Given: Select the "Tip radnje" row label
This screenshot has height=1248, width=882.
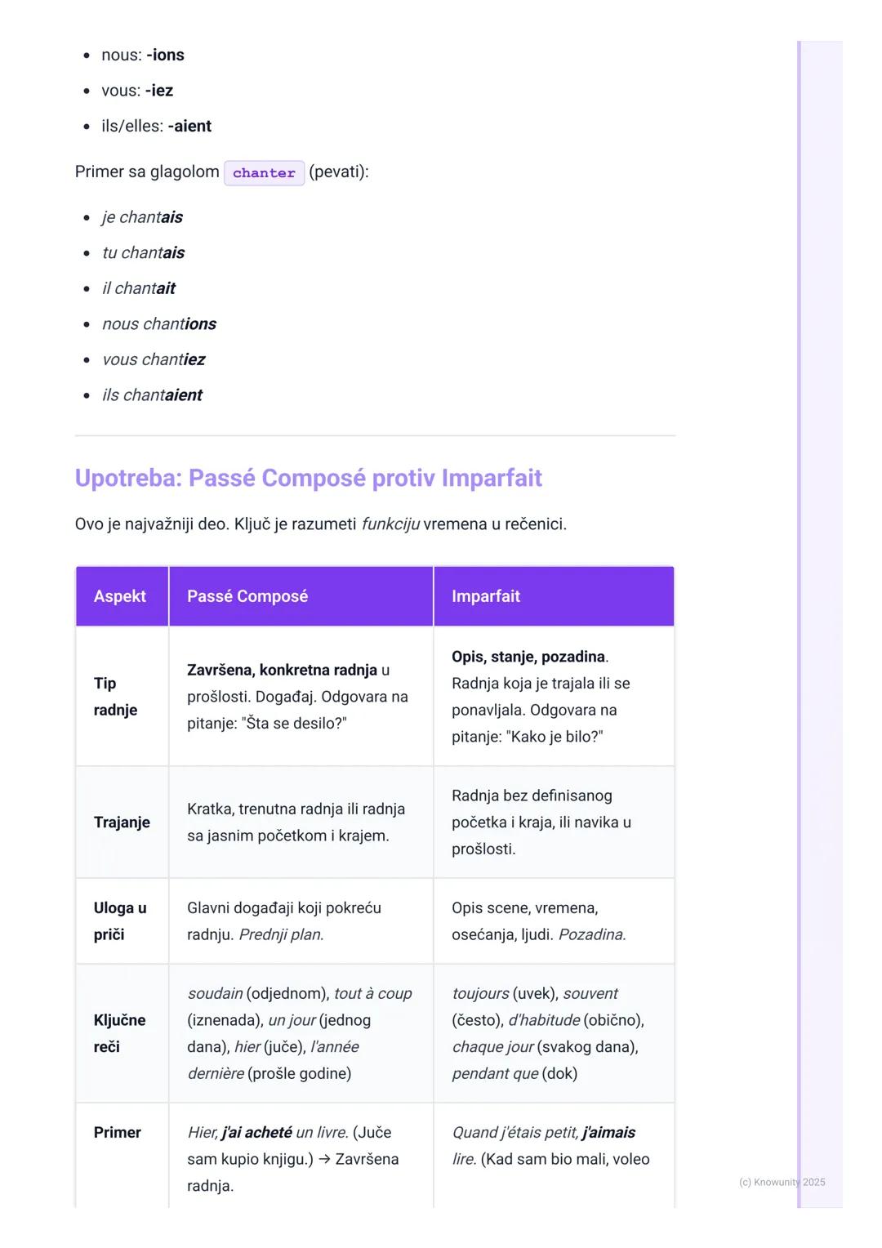Looking at the screenshot, I should pos(115,696).
